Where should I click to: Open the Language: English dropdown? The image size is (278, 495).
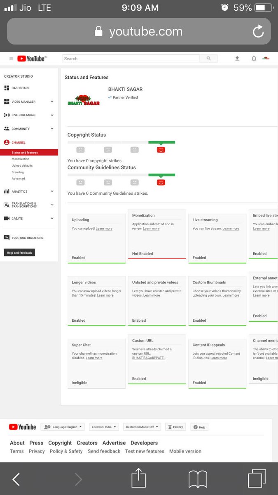coord(63,427)
